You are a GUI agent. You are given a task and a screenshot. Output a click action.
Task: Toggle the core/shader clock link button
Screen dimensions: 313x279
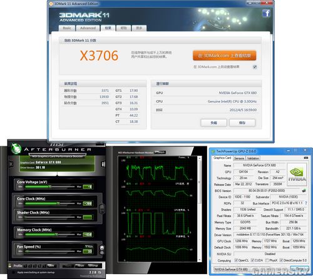102,209
